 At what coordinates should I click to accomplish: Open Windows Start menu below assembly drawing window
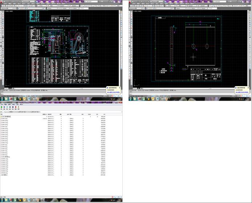click(2, 99)
